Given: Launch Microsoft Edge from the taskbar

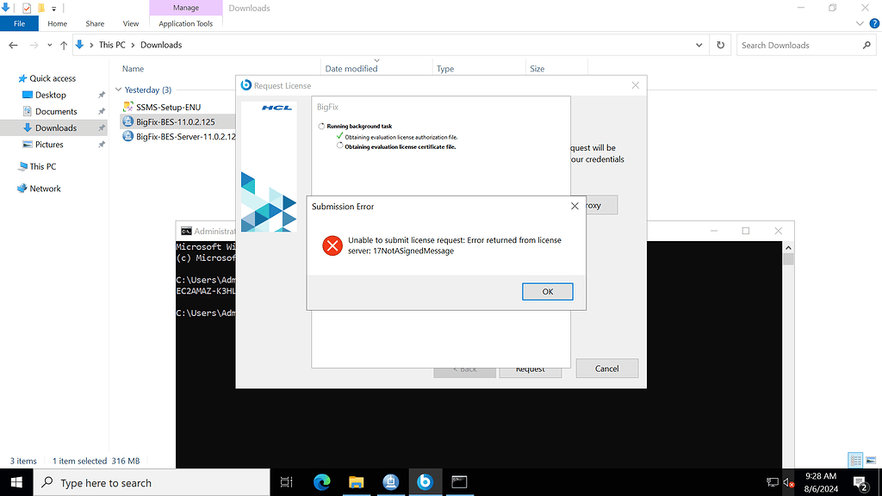Looking at the screenshot, I should (321, 482).
